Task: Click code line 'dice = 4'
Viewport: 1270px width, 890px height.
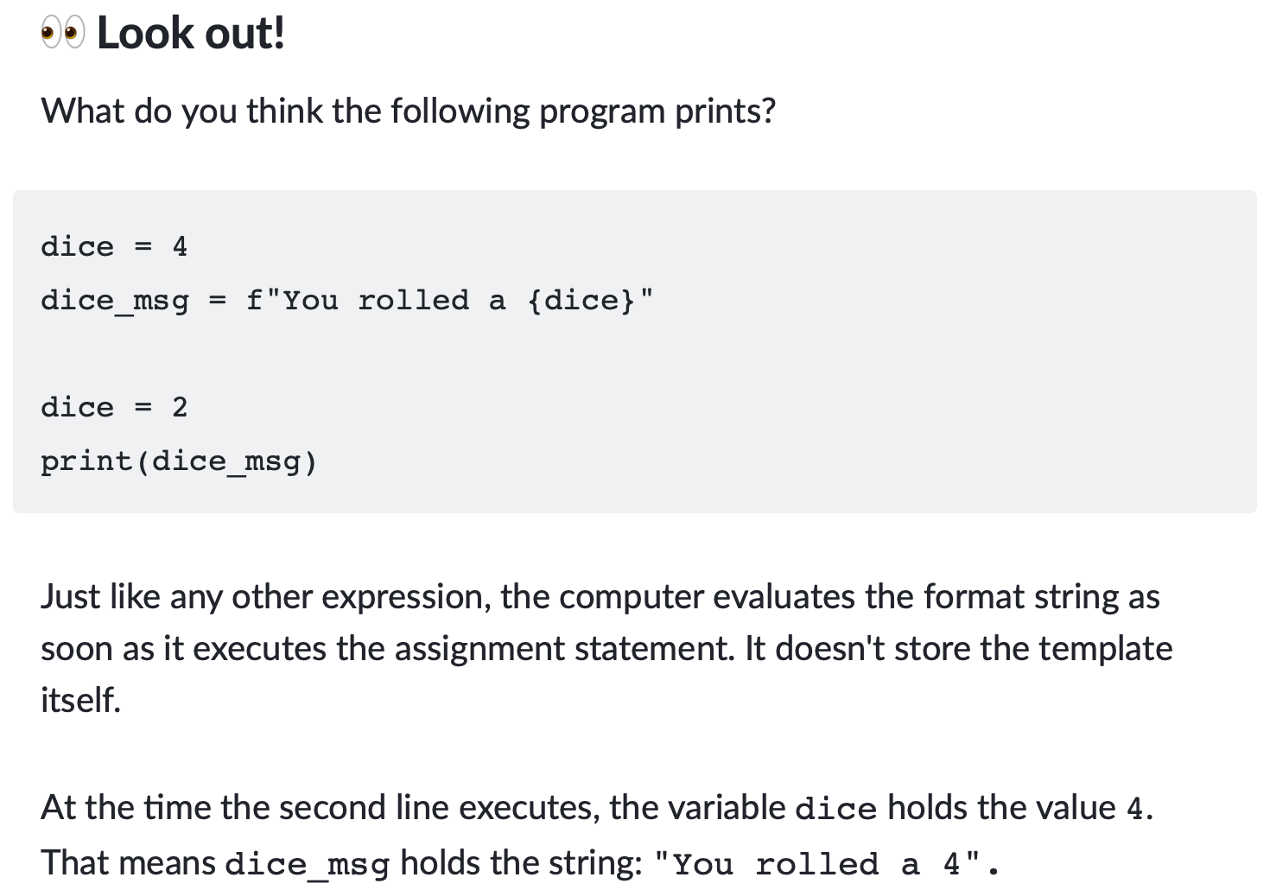Action: [114, 246]
